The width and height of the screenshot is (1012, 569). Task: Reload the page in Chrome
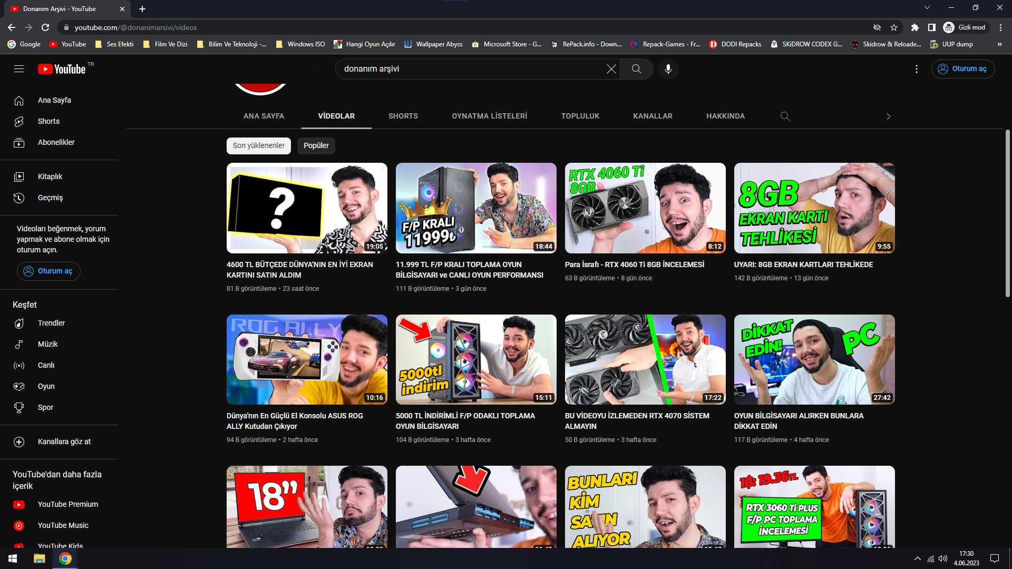(45, 27)
